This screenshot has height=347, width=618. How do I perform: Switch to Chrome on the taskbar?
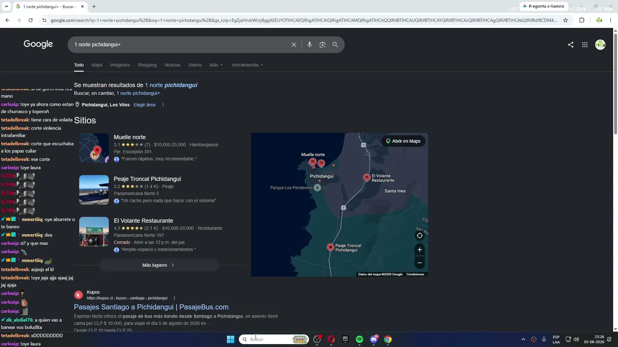coord(388,339)
